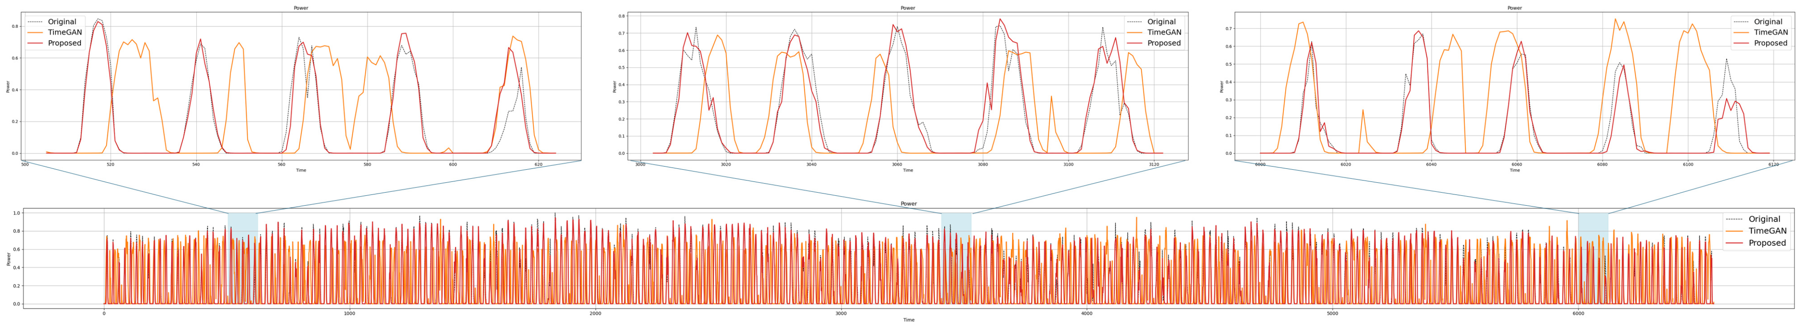Viewport: 1805px width, 332px height.
Task: Click the TimeGAN legend entry in the top-left plot
Action: pos(64,32)
